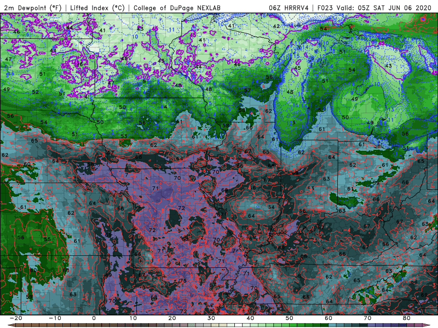The width and height of the screenshot is (438, 328).
Task: Click the "F023 Valid: 05Z SAT JUN 06 2020" text
Action: 374,8
